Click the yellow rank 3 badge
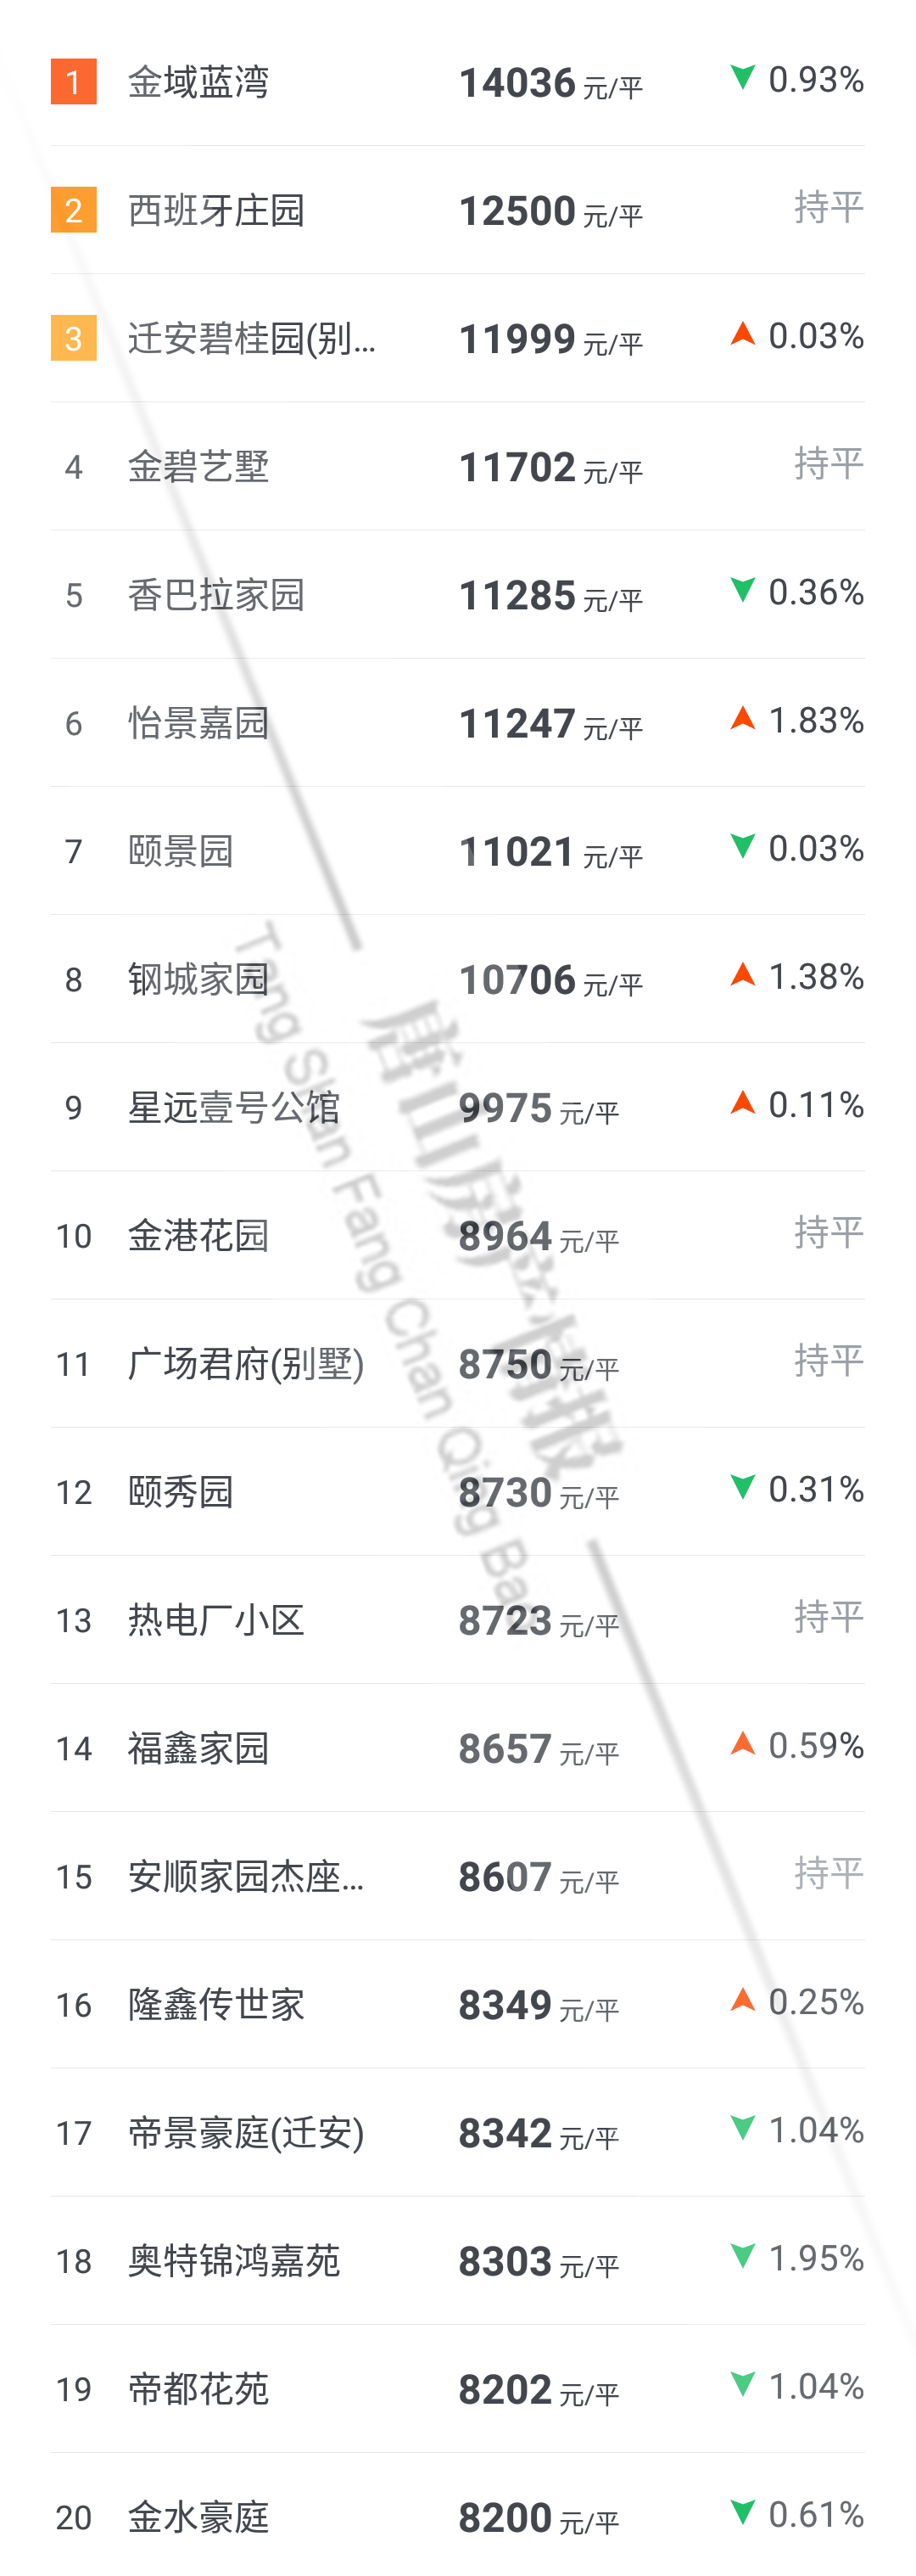This screenshot has height=2576, width=916. pos(73,338)
